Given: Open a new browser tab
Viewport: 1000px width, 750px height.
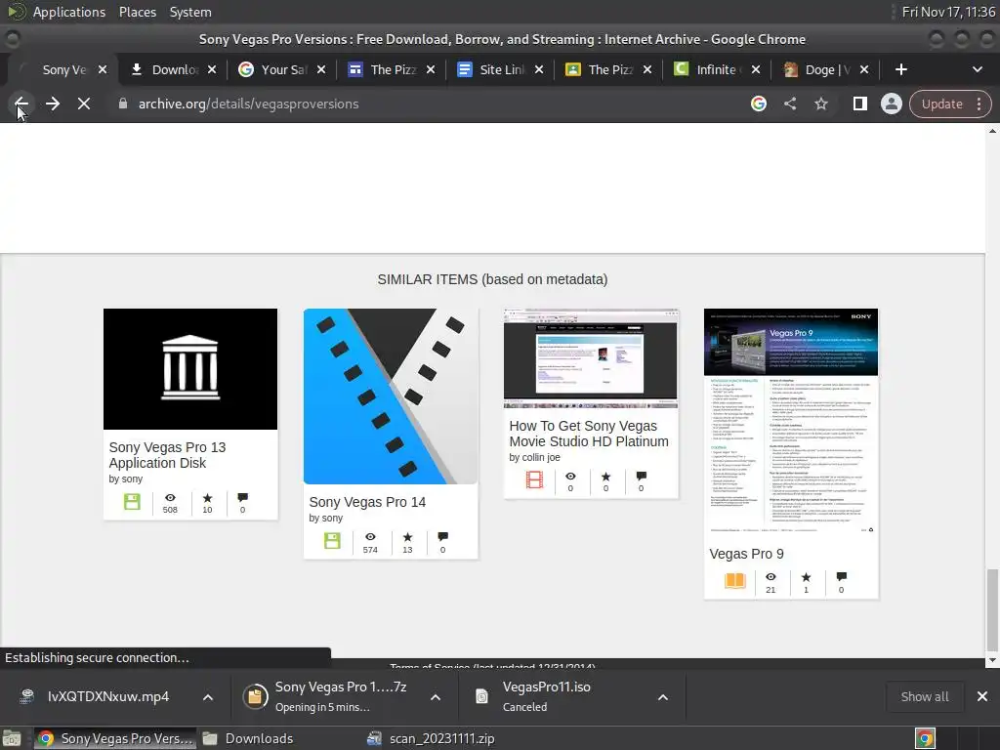Looking at the screenshot, I should tap(900, 69).
